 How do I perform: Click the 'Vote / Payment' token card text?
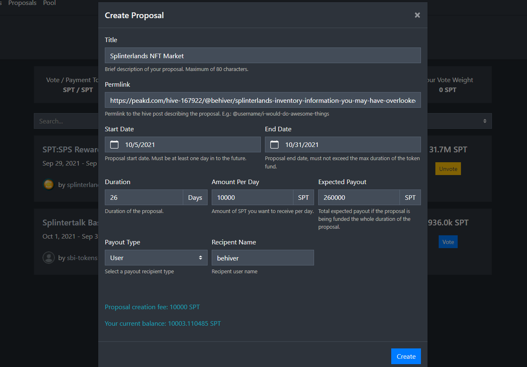point(72,80)
